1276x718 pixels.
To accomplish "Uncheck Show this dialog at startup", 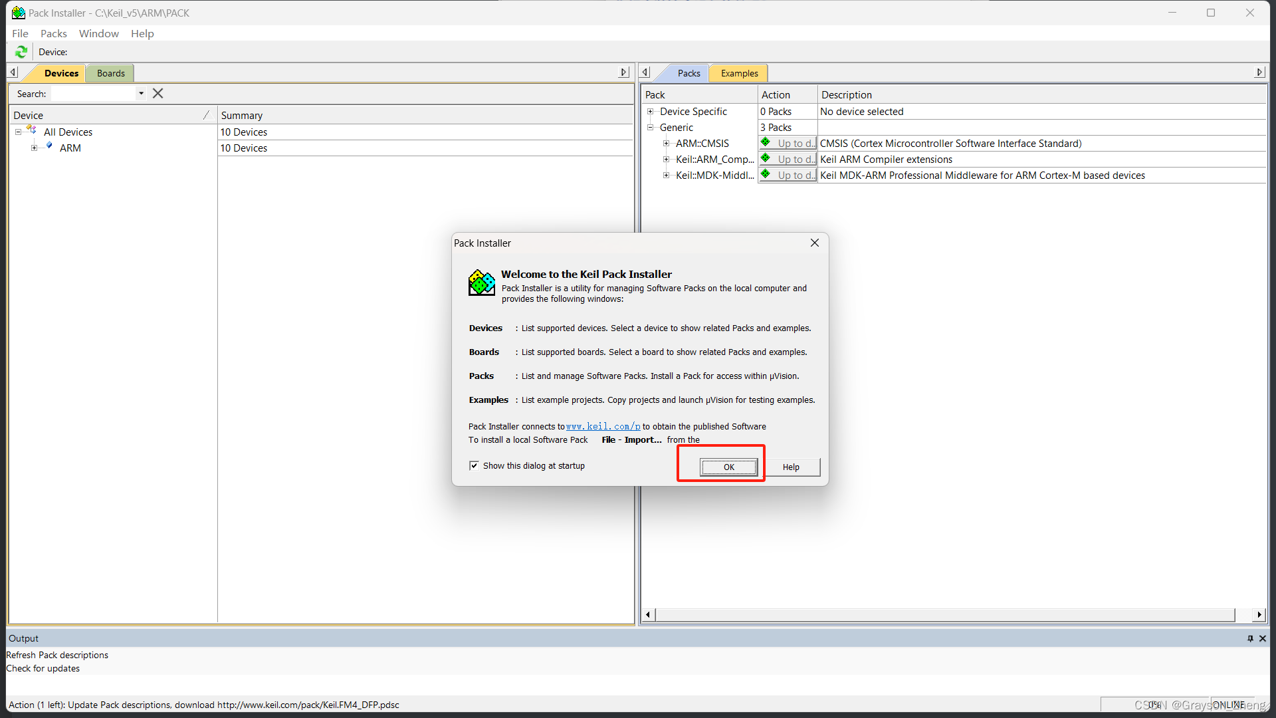I will [x=474, y=465].
